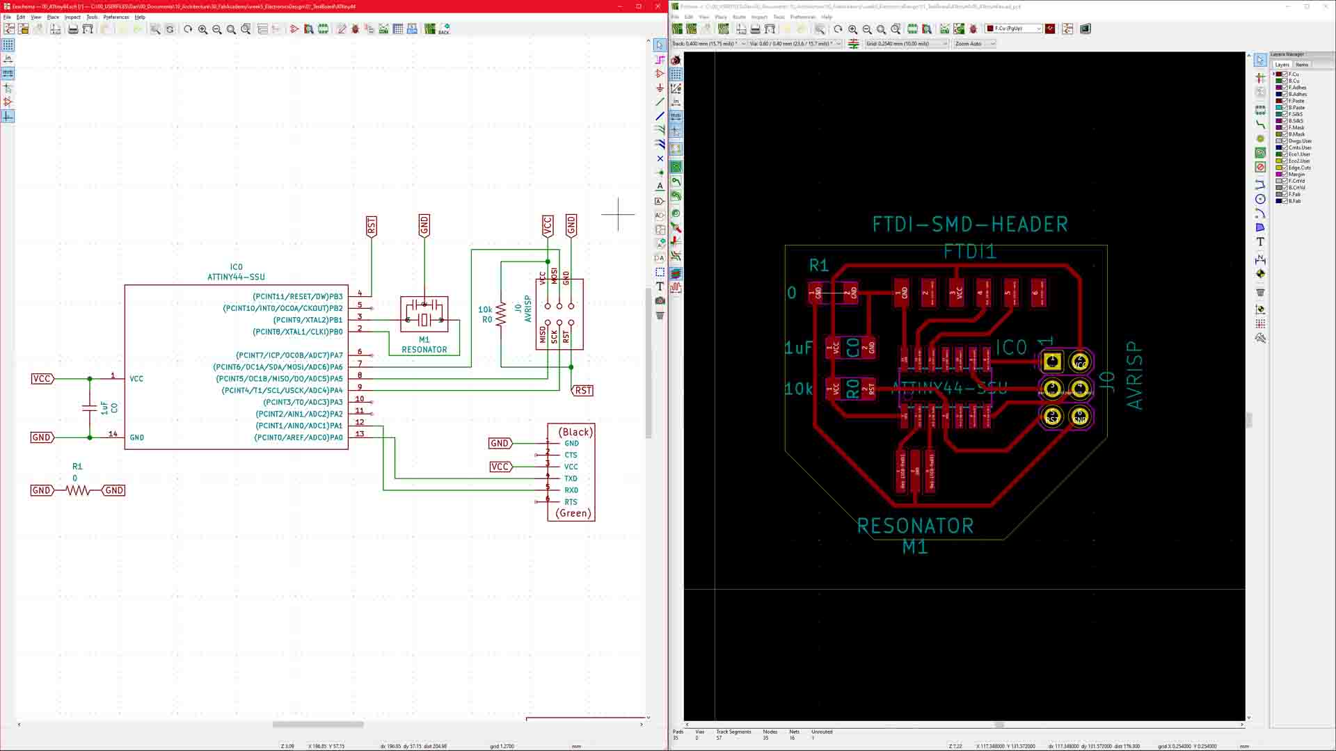Click Pcbnew zoom in icon
The height and width of the screenshot is (751, 1336).
[852, 29]
